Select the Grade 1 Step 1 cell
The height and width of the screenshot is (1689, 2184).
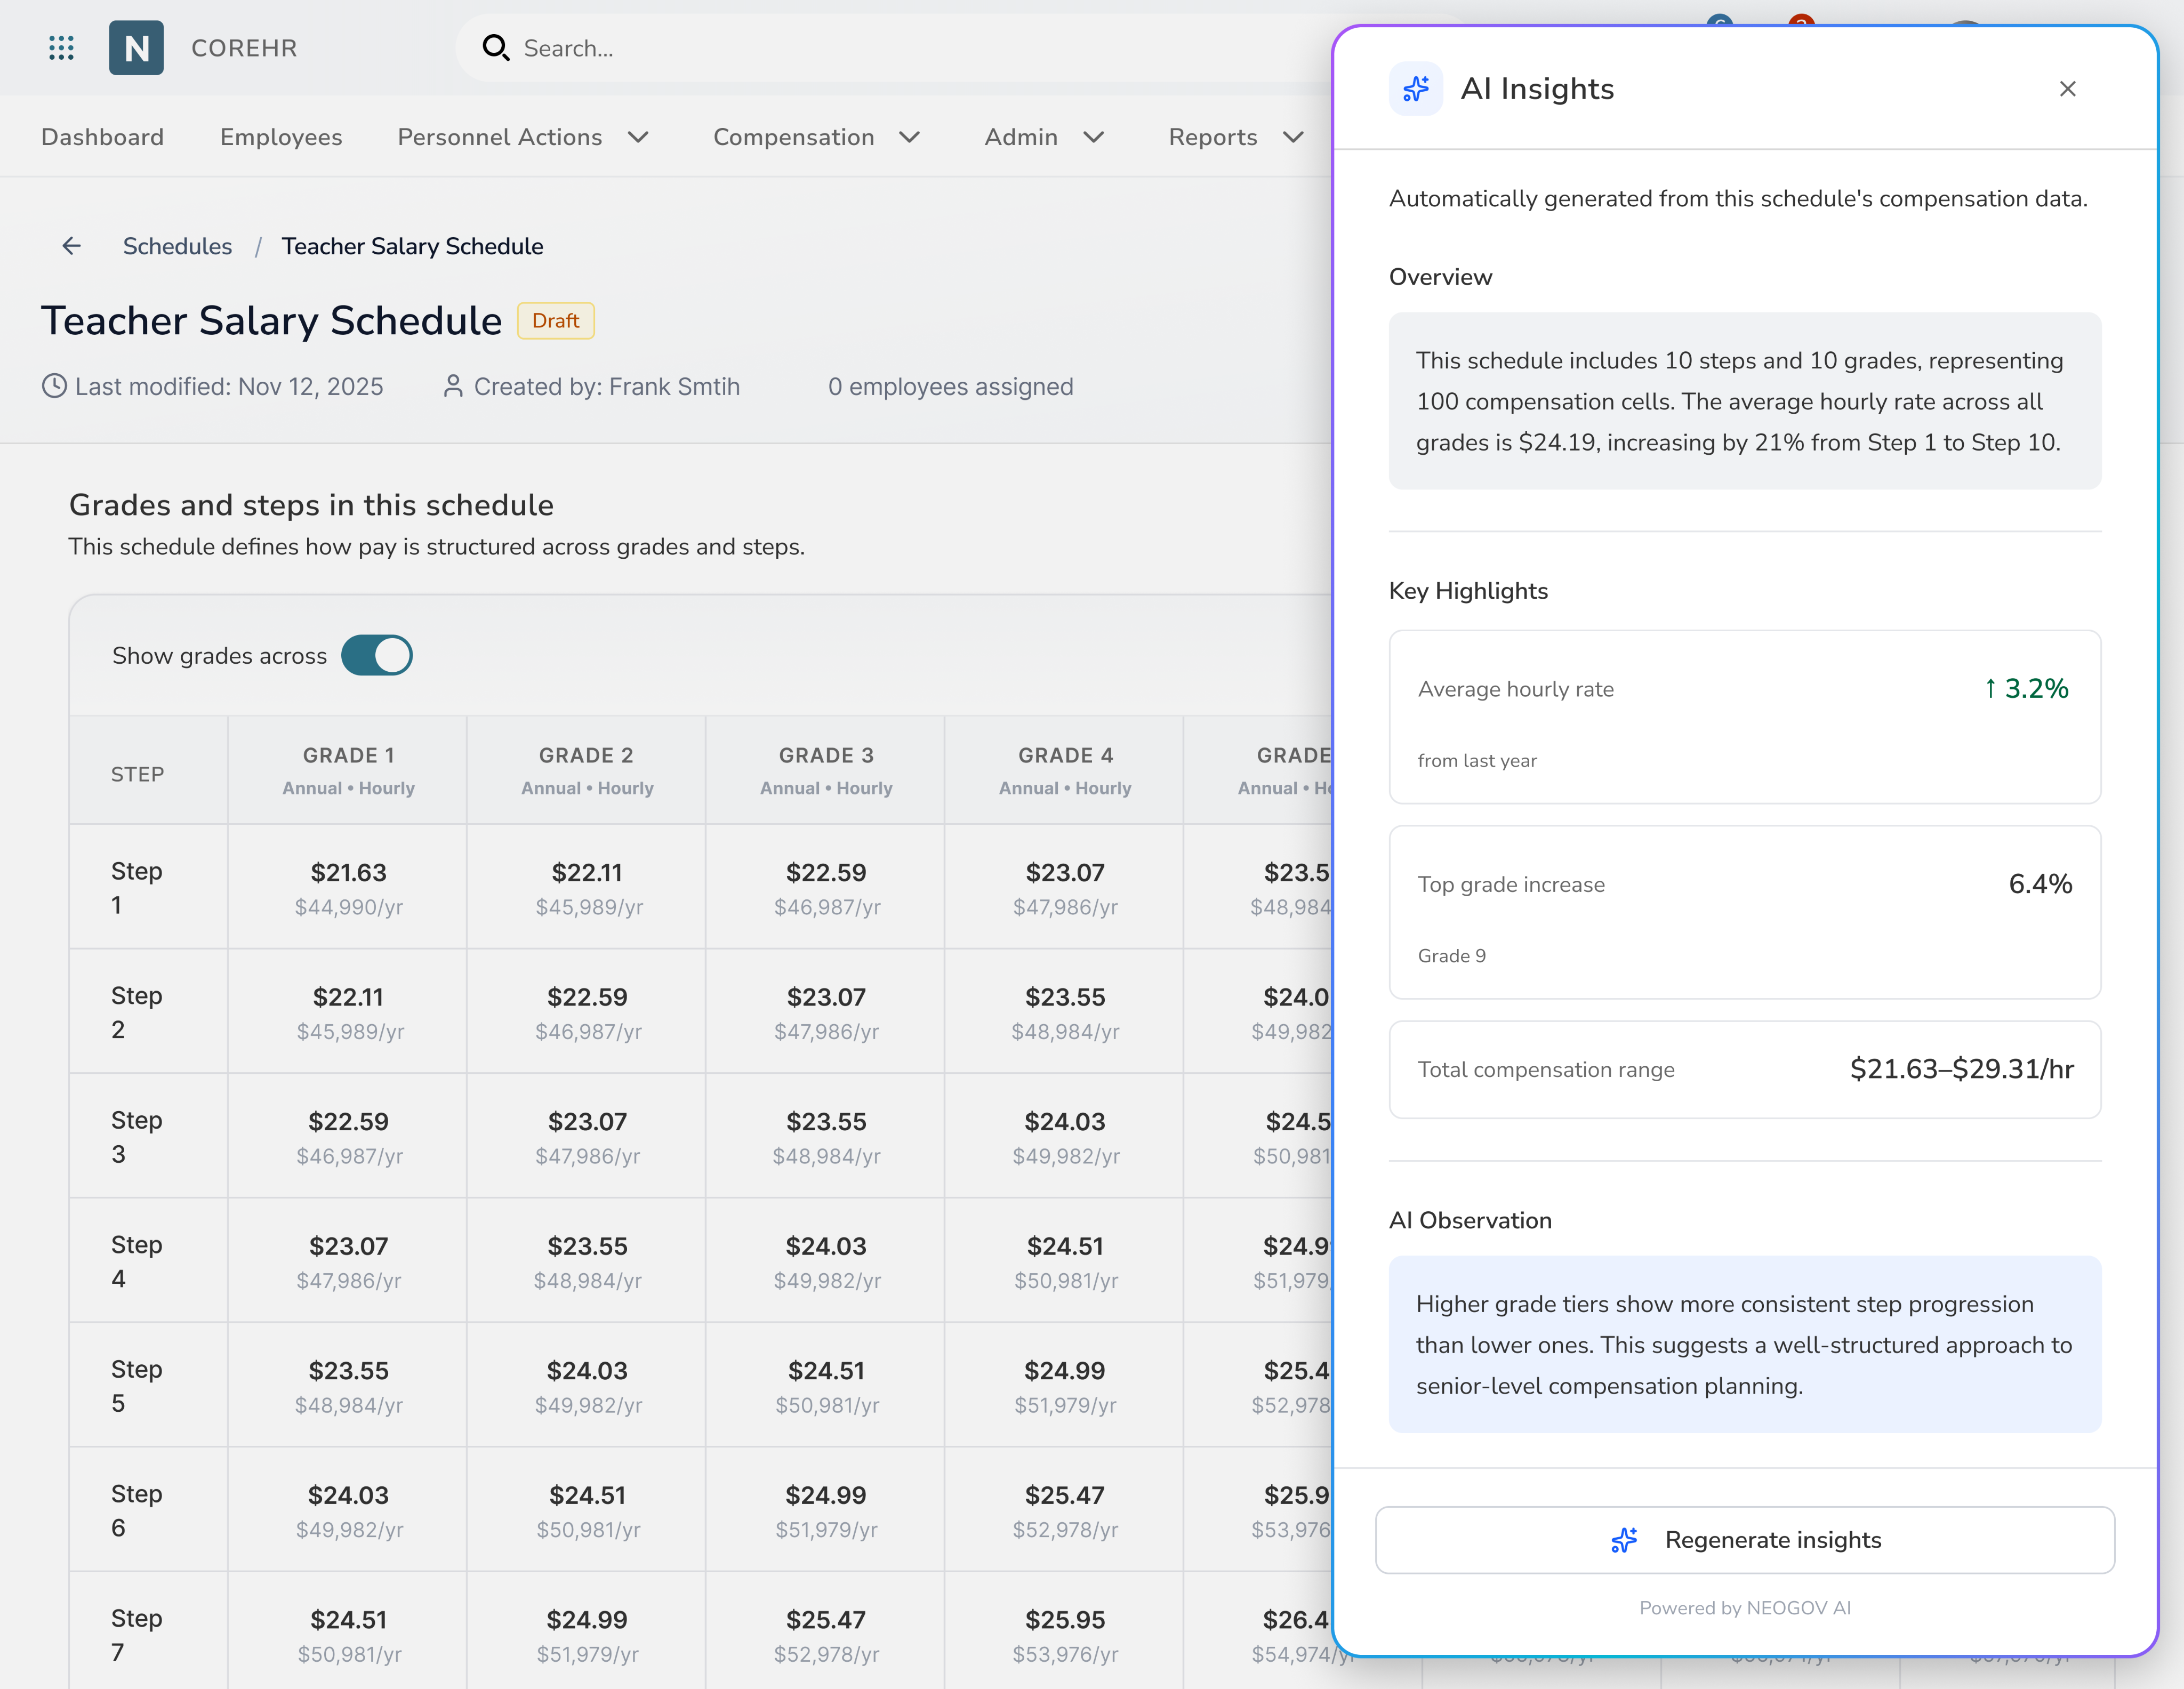[348, 887]
